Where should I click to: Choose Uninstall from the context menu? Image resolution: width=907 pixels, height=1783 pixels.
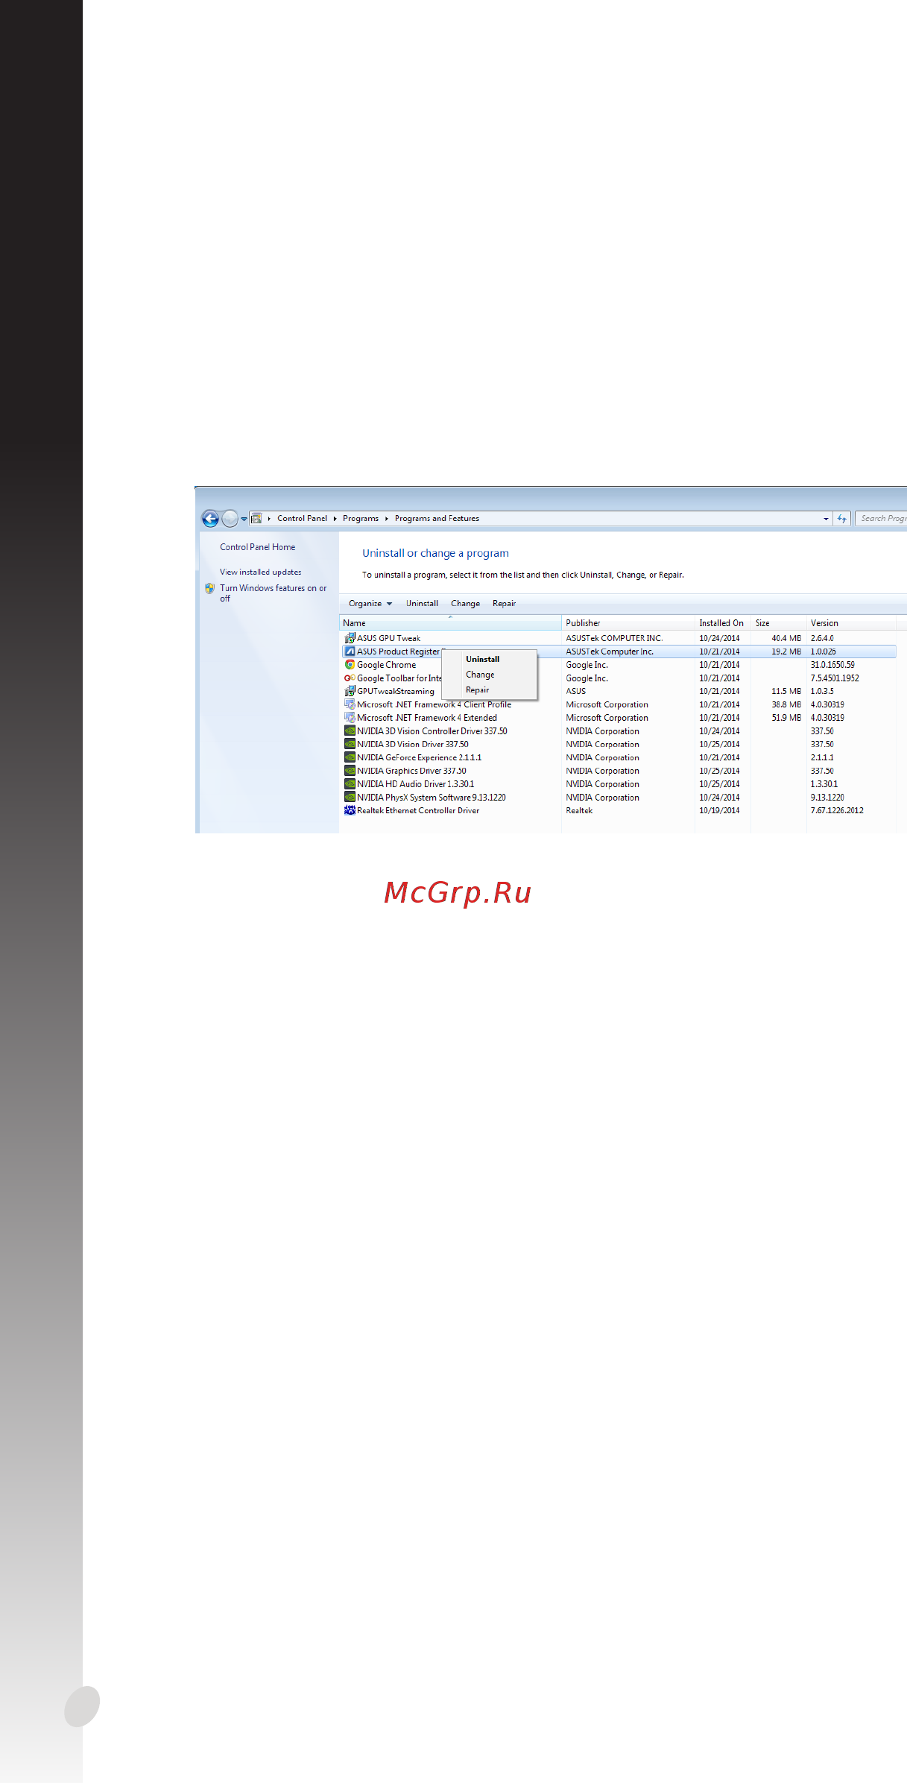click(483, 659)
